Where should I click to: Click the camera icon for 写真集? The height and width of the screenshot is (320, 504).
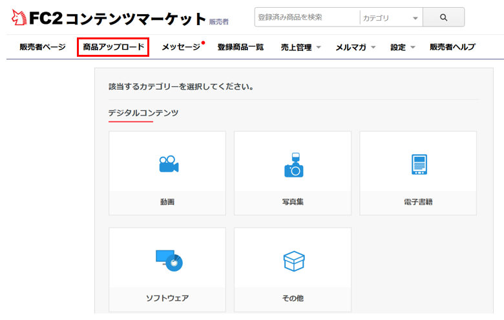(x=293, y=165)
